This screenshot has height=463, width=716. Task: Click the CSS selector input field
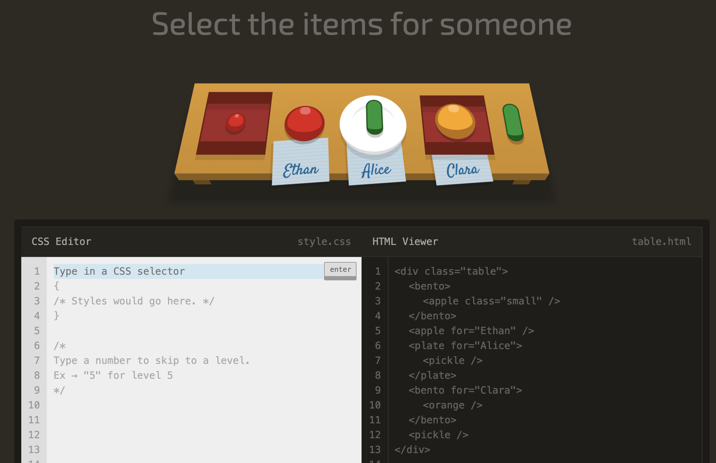pos(188,271)
